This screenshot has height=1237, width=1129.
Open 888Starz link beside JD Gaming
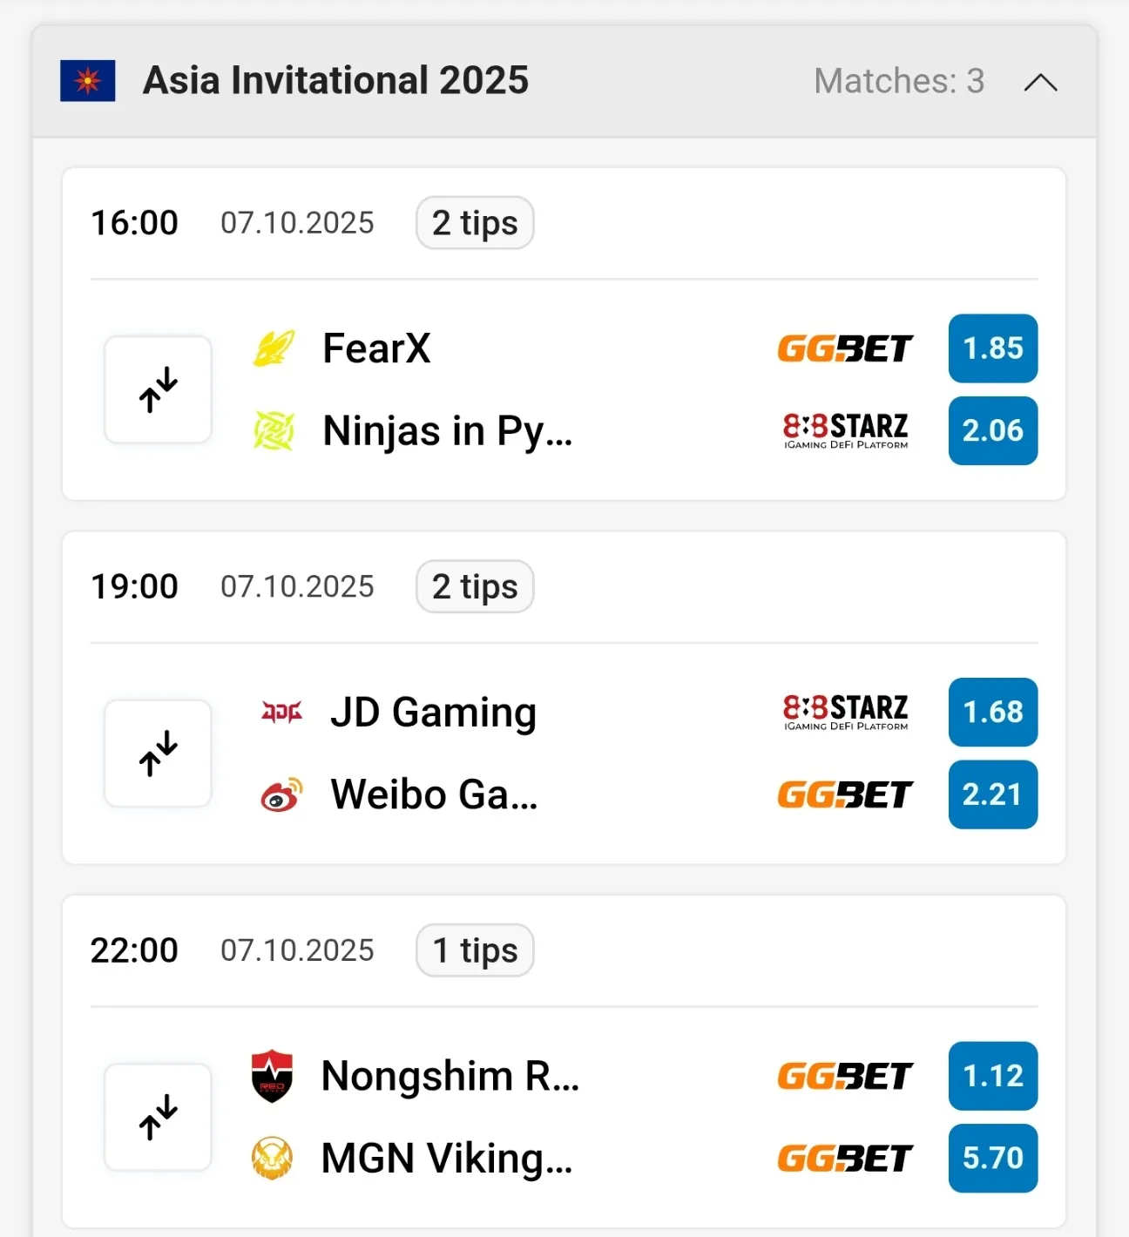[x=845, y=712]
